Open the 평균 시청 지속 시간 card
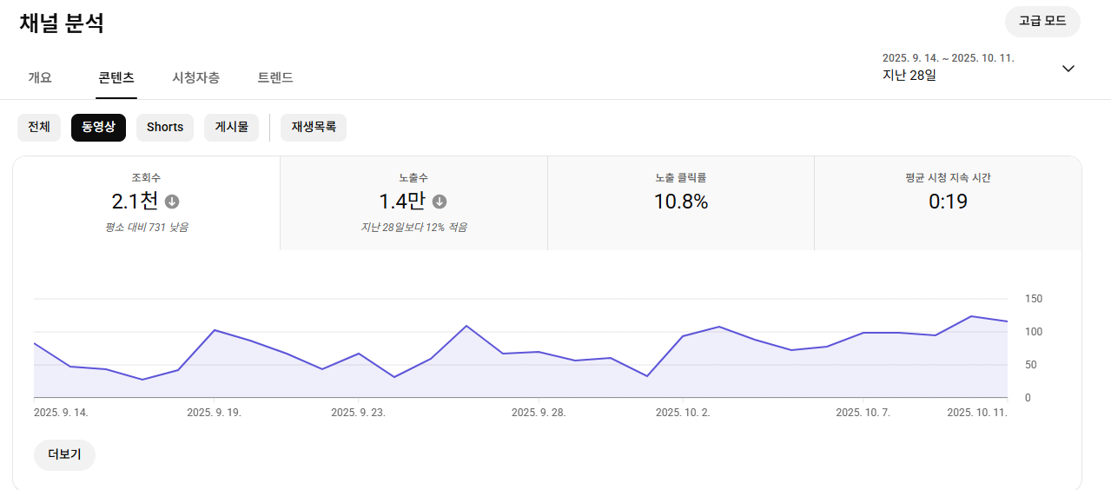Image resolution: width=1111 pixels, height=490 pixels. tap(948, 203)
